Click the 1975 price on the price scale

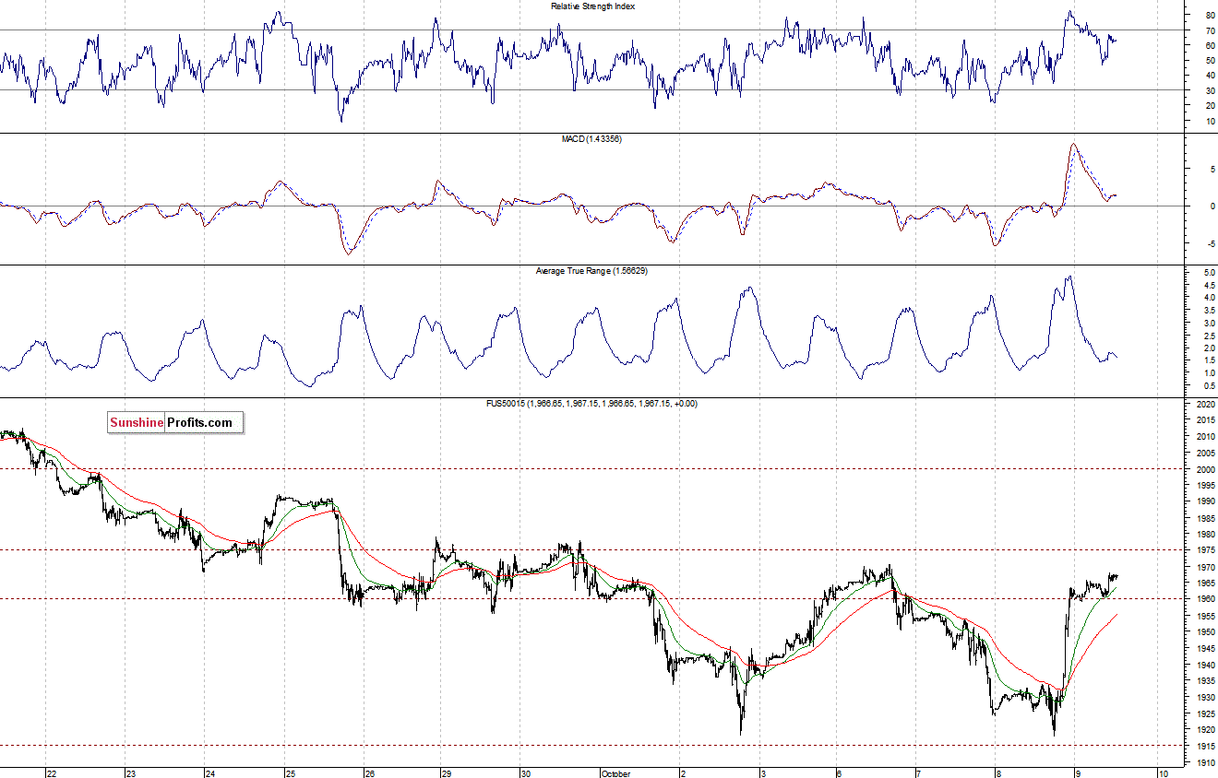1206,550
